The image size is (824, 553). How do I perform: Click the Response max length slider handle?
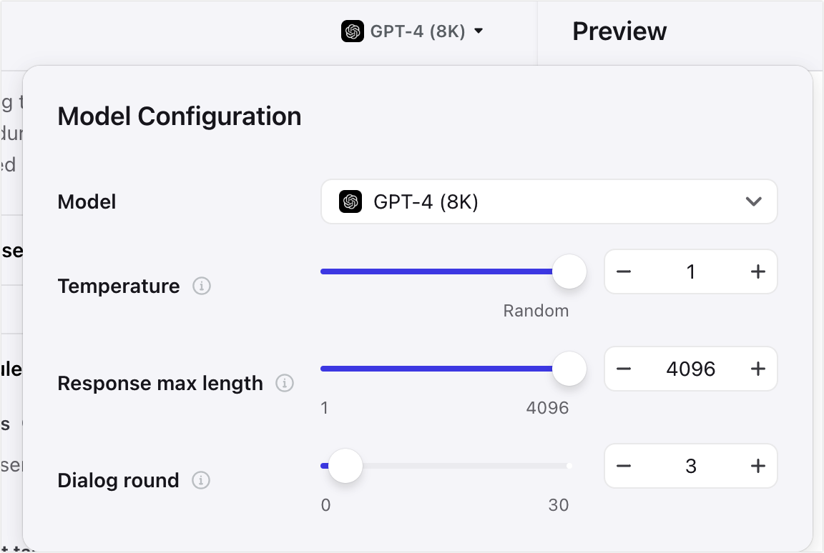569,369
